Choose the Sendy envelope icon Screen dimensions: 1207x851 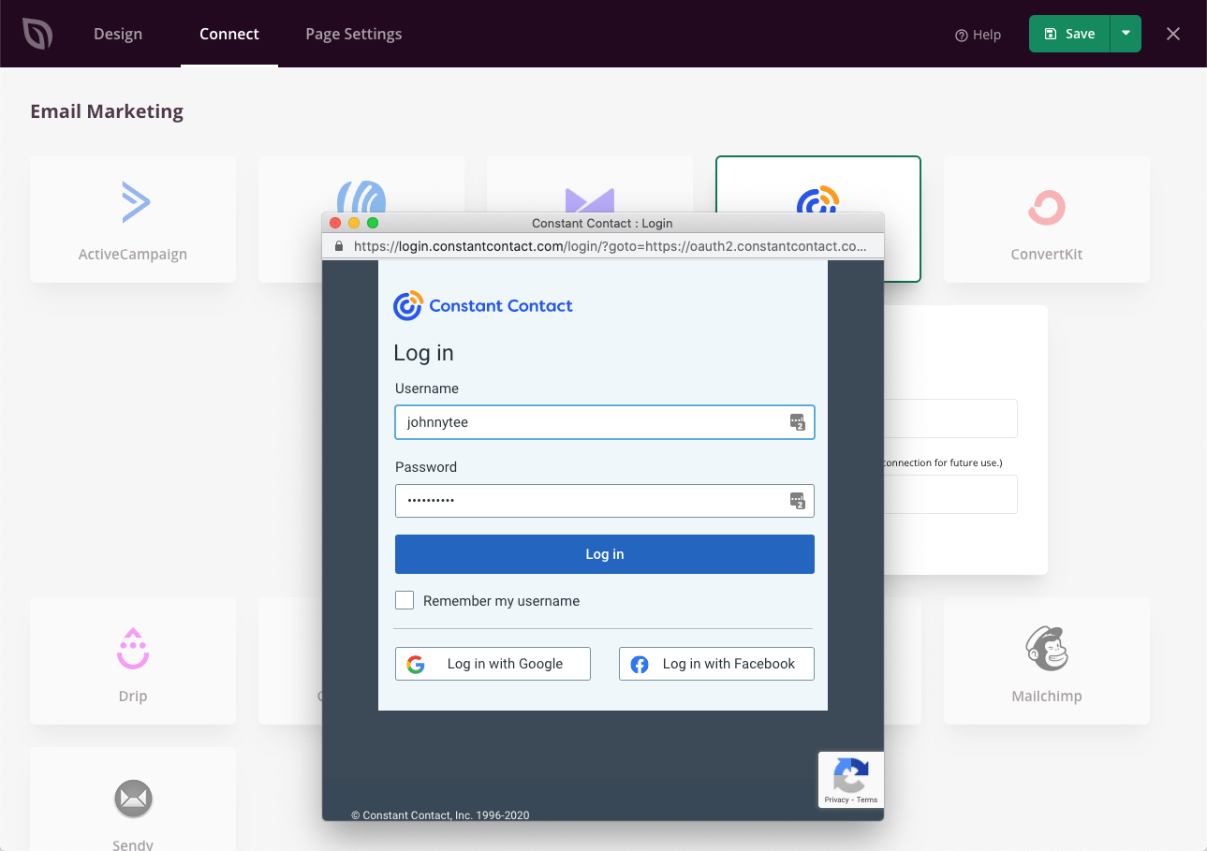[133, 800]
